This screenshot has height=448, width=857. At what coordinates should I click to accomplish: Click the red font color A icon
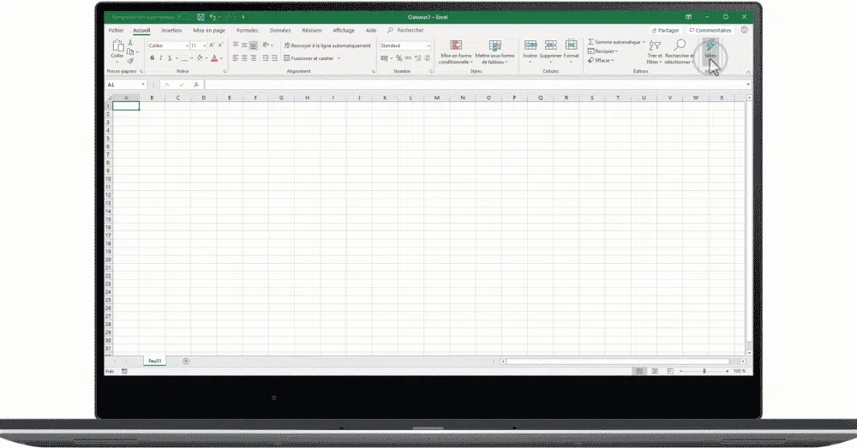214,58
